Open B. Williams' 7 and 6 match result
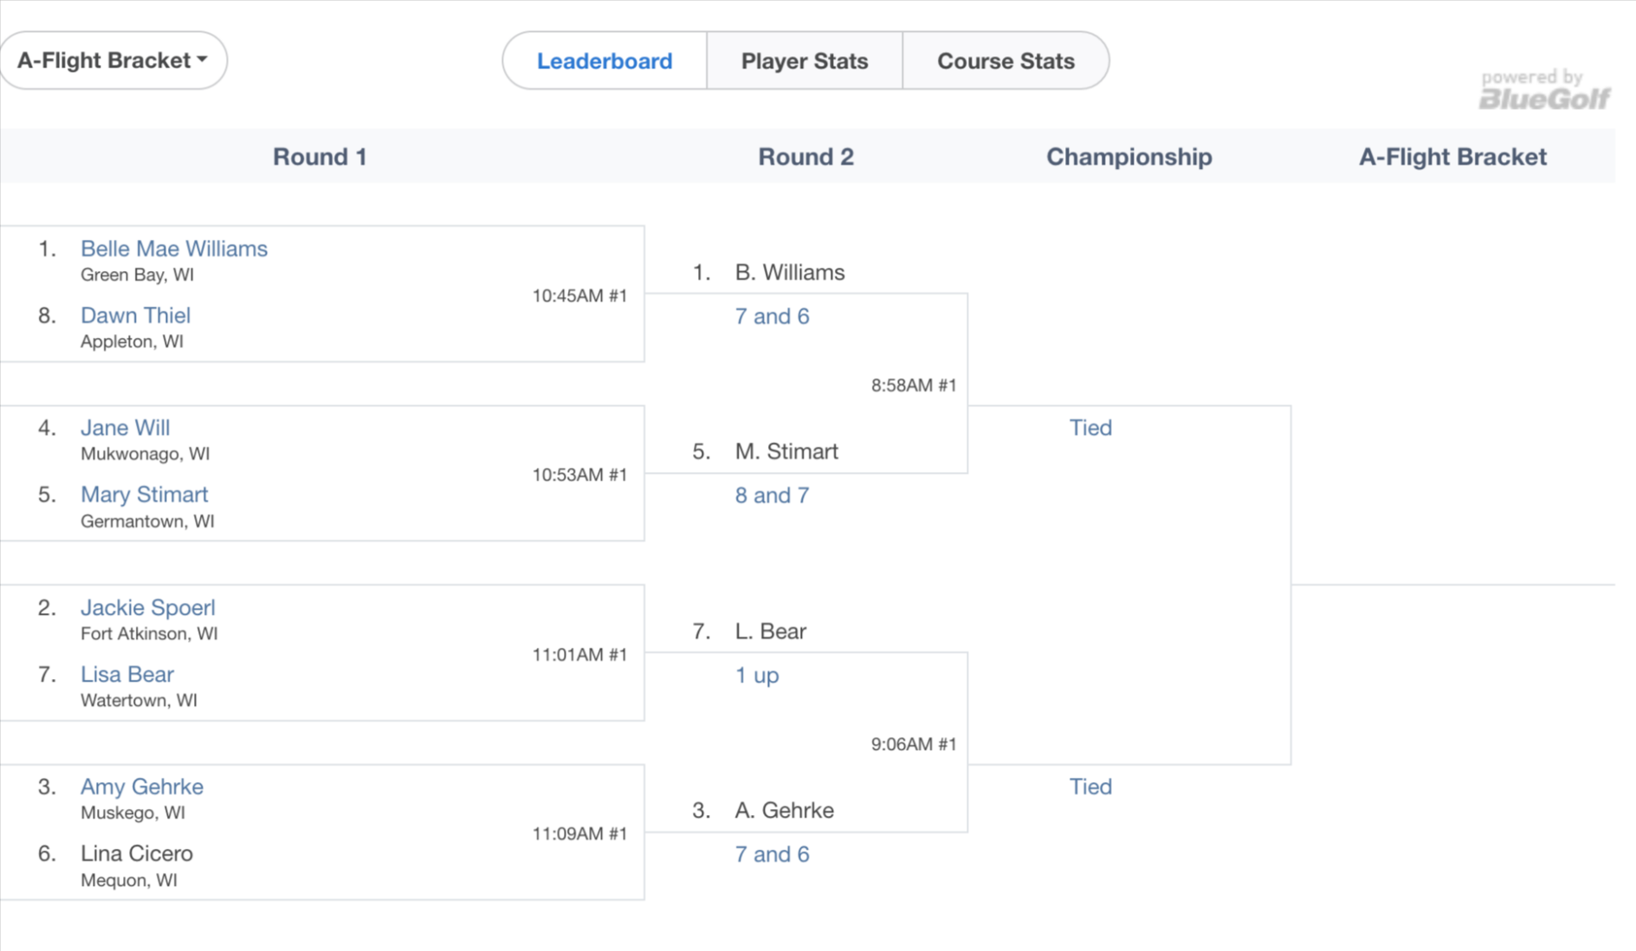Image resolution: width=1636 pixels, height=951 pixels. [772, 316]
